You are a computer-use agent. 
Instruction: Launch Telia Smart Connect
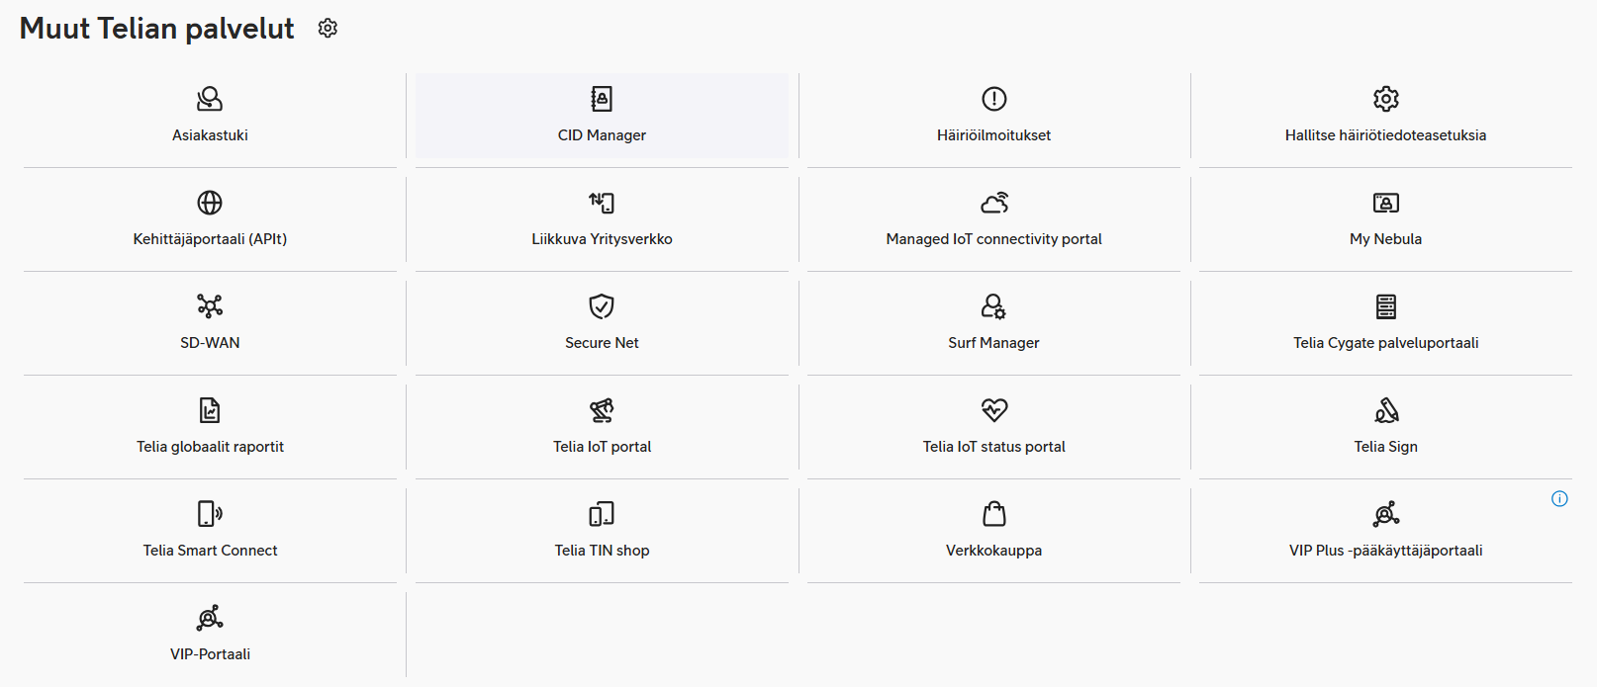(210, 551)
